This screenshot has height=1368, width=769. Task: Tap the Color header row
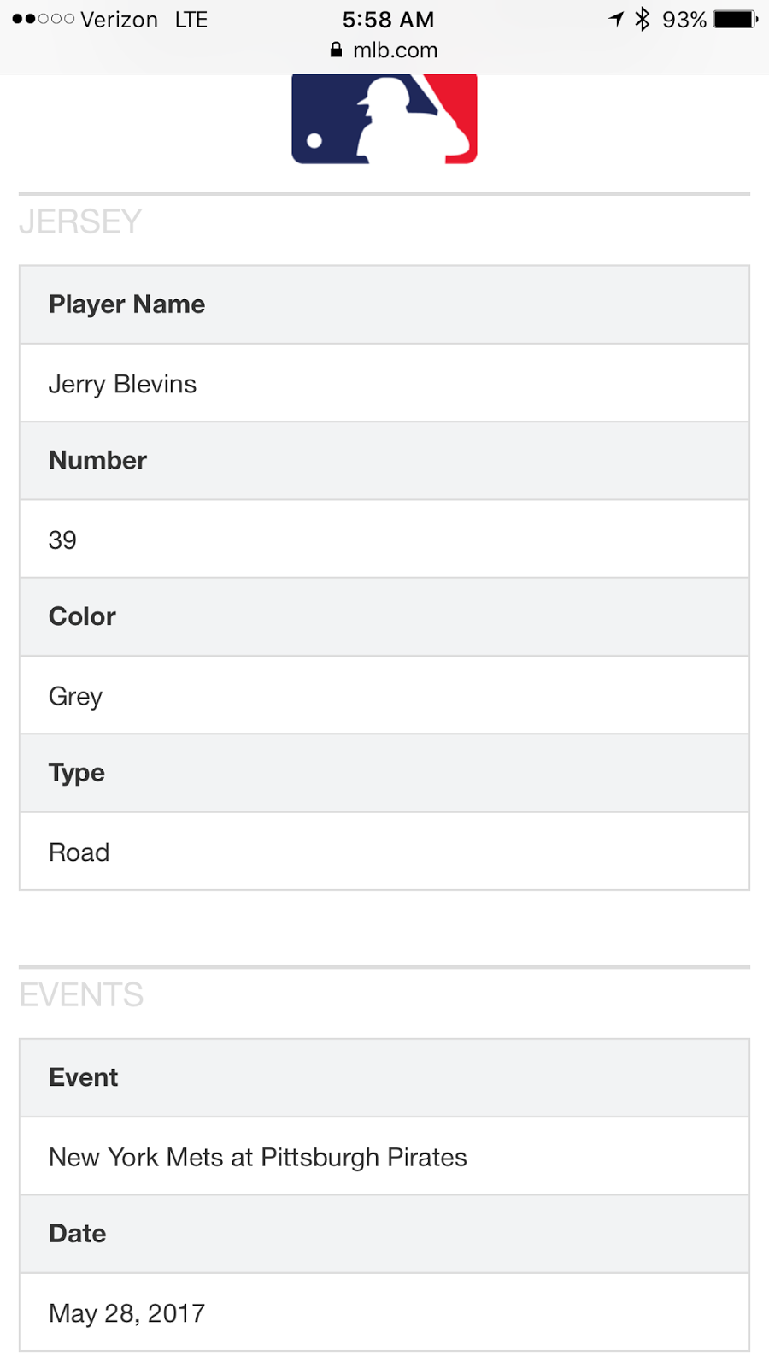pos(384,617)
